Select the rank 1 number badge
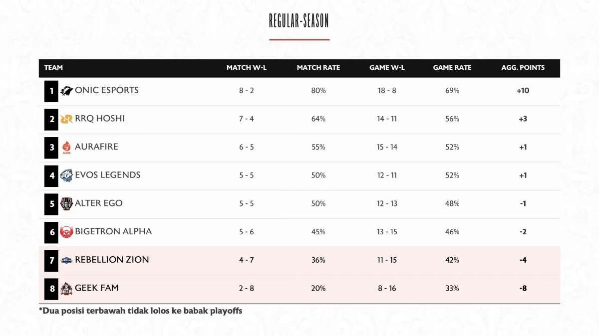 point(51,91)
